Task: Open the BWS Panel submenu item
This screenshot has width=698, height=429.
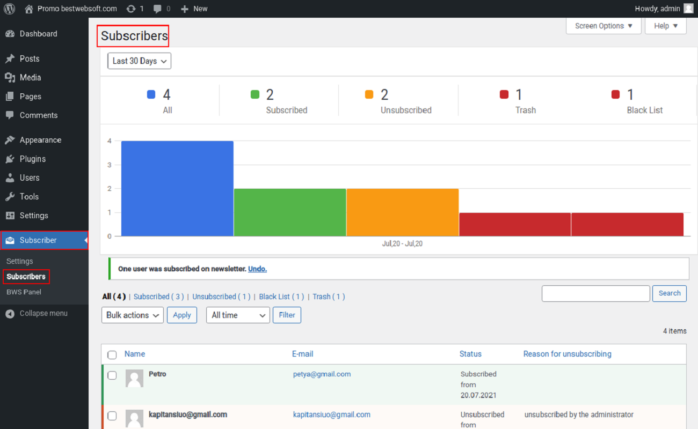Action: 24,292
